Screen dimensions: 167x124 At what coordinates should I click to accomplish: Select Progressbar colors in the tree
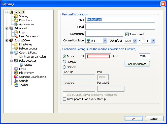35,57
